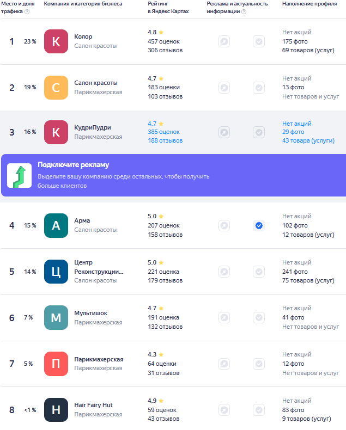Viewport: 346px width, 430px height.
Task: Click the verification checkmark in Hair Fairy Hut row
Action: [259, 410]
